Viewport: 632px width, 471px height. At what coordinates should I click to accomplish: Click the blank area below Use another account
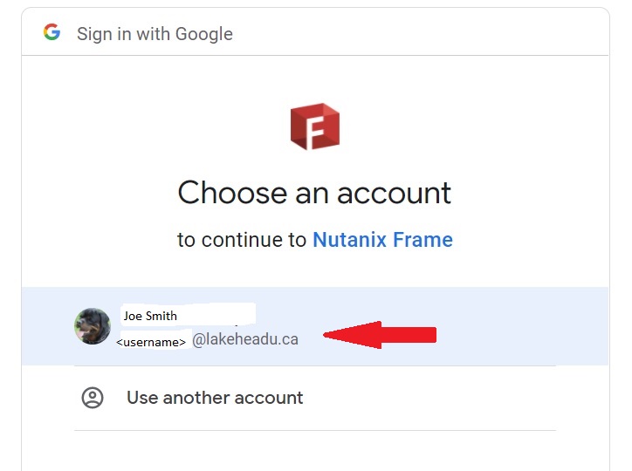tap(314, 451)
